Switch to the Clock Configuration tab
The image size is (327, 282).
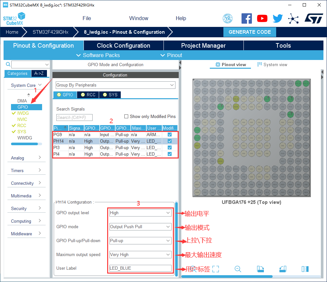tap(123, 46)
